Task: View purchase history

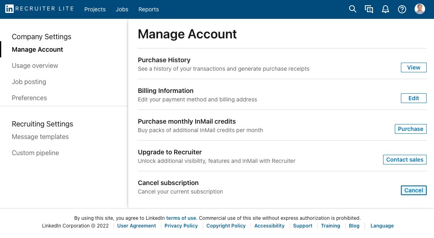Action: (413, 67)
